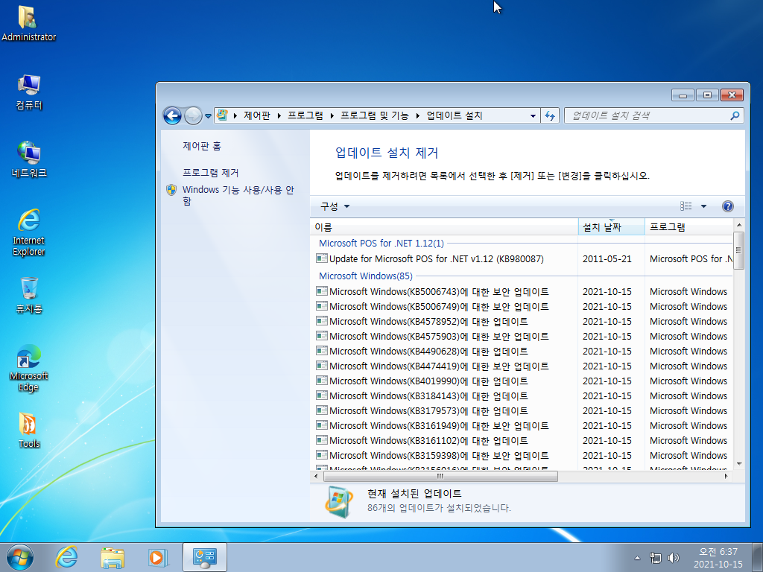
Task: Open 제어판 홈 link in sidebar
Action: (x=201, y=146)
